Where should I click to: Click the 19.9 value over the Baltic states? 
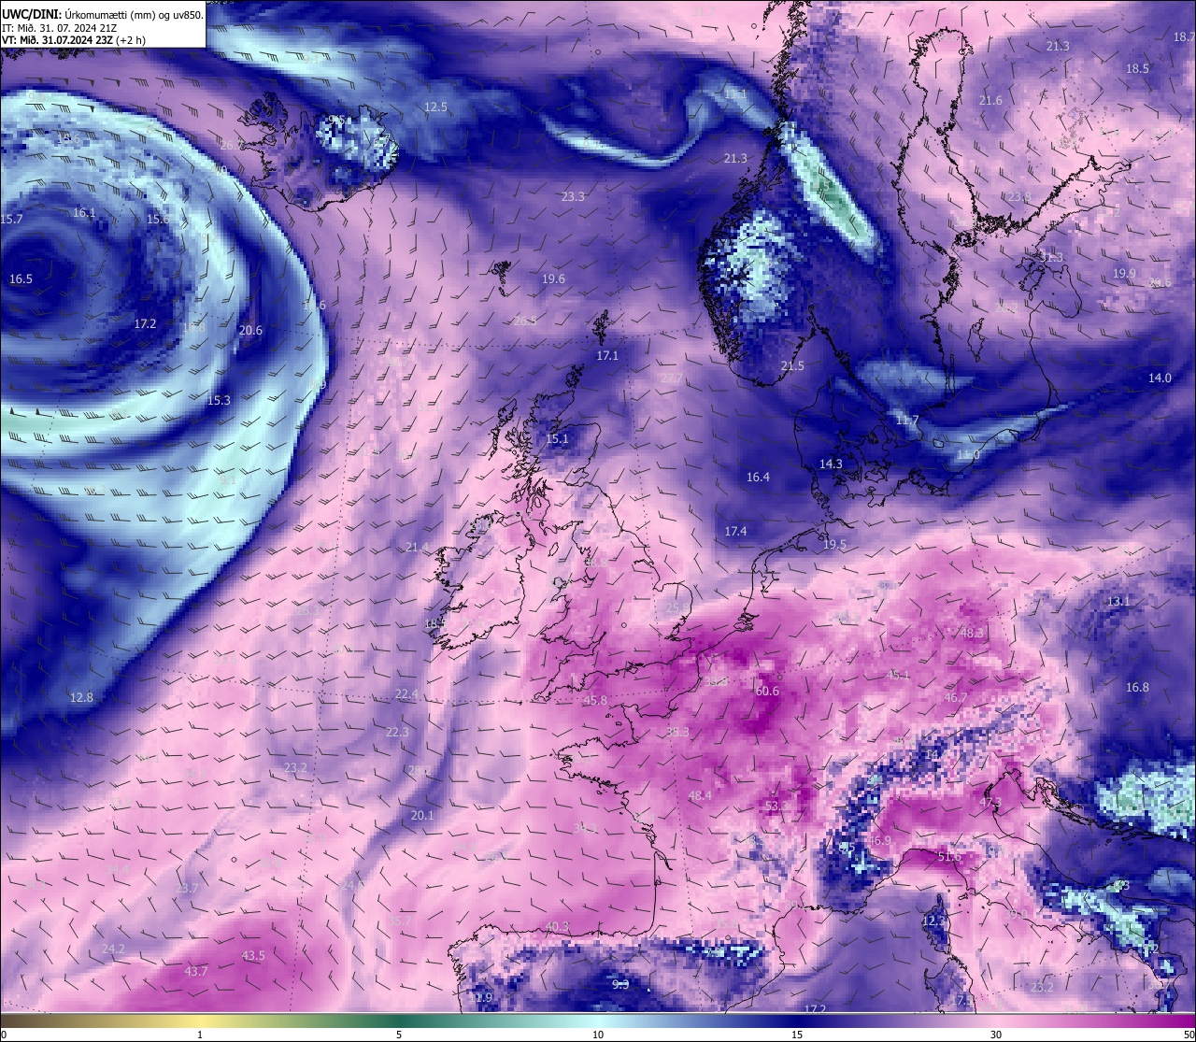pyautogui.click(x=1124, y=273)
